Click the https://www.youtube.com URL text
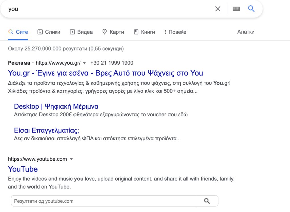The image size is (290, 212). pos(37,159)
